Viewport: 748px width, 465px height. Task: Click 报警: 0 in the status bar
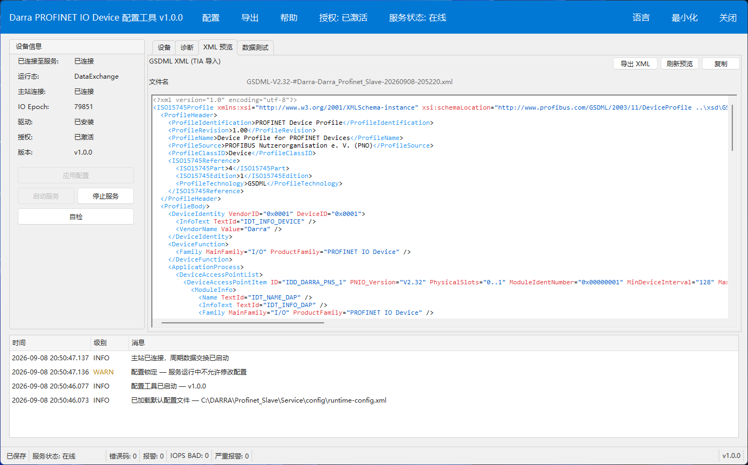[153, 456]
